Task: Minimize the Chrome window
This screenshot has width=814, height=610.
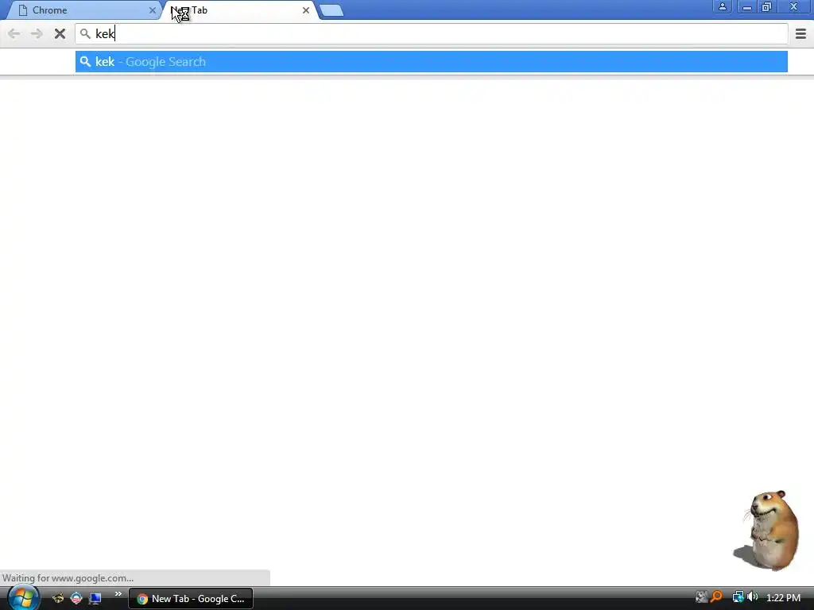Action: coord(747,6)
